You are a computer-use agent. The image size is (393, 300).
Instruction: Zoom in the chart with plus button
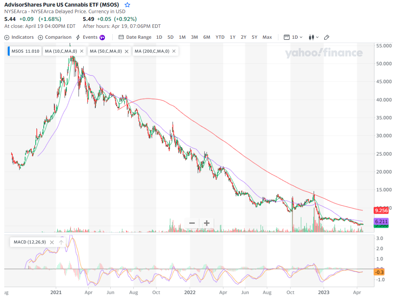206,223
